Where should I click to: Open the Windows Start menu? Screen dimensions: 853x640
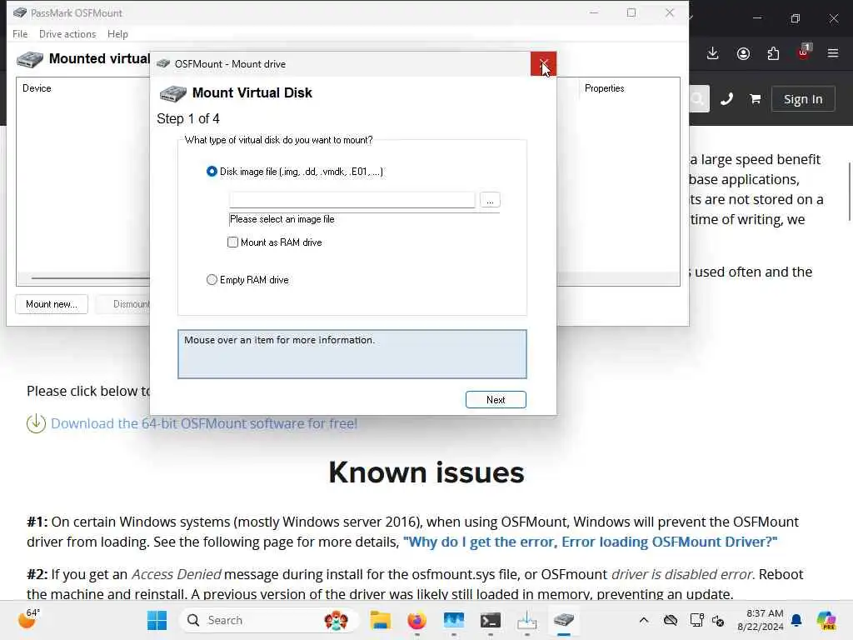pos(157,620)
